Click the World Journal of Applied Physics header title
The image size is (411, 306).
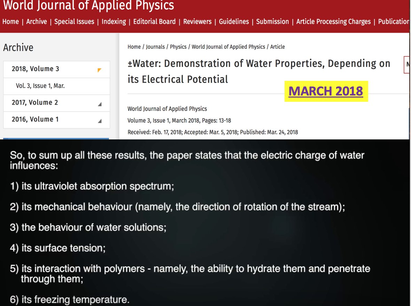(88, 6)
